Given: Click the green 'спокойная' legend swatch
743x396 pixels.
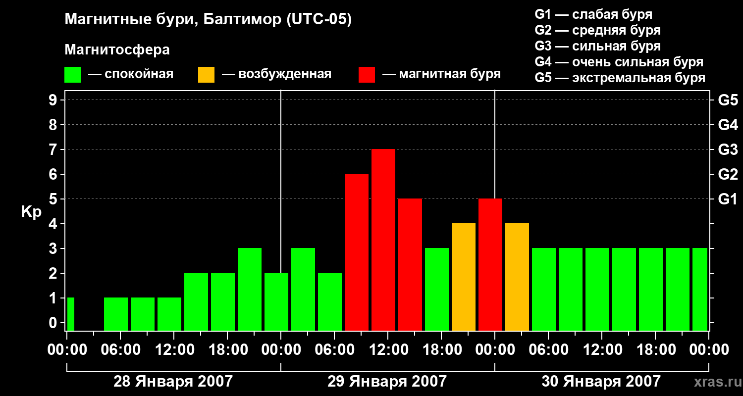Looking at the screenshot, I should (x=72, y=75).
